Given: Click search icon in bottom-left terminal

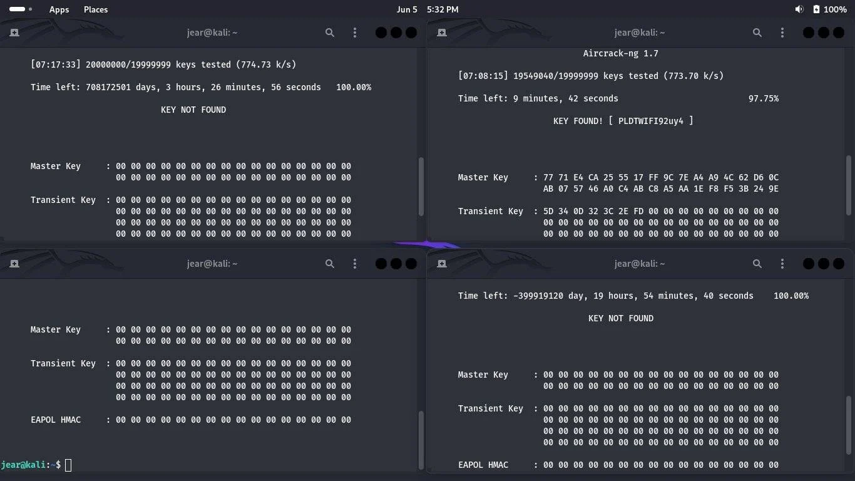Looking at the screenshot, I should pos(330,264).
